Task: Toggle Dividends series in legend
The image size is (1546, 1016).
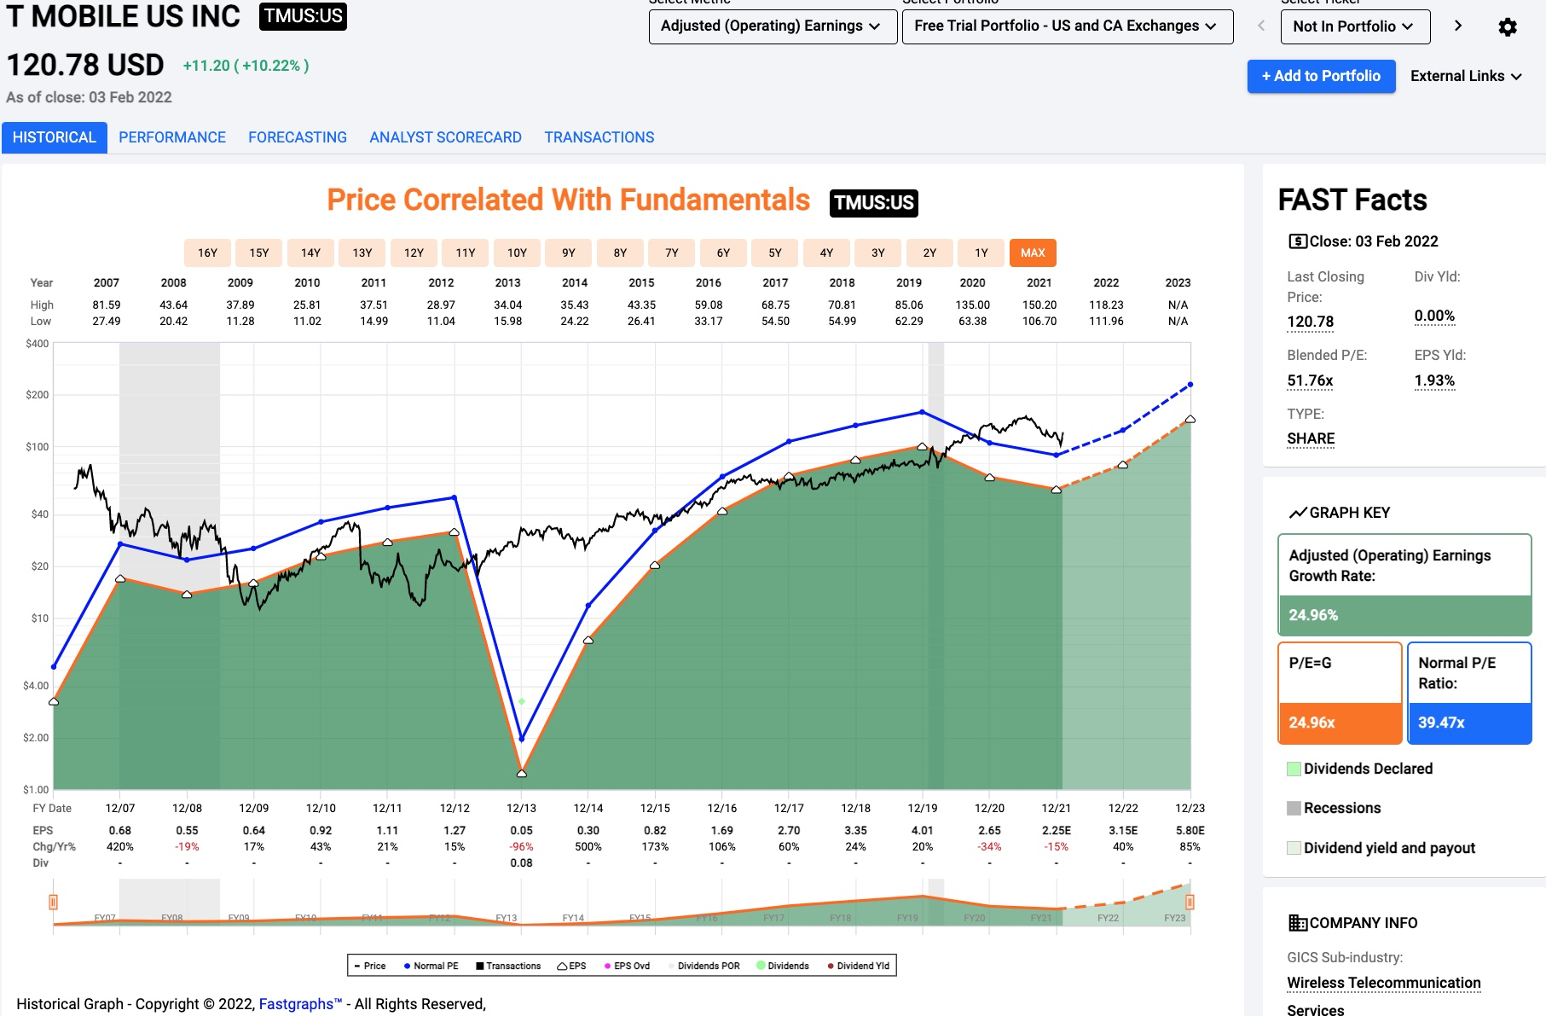Action: click(783, 966)
